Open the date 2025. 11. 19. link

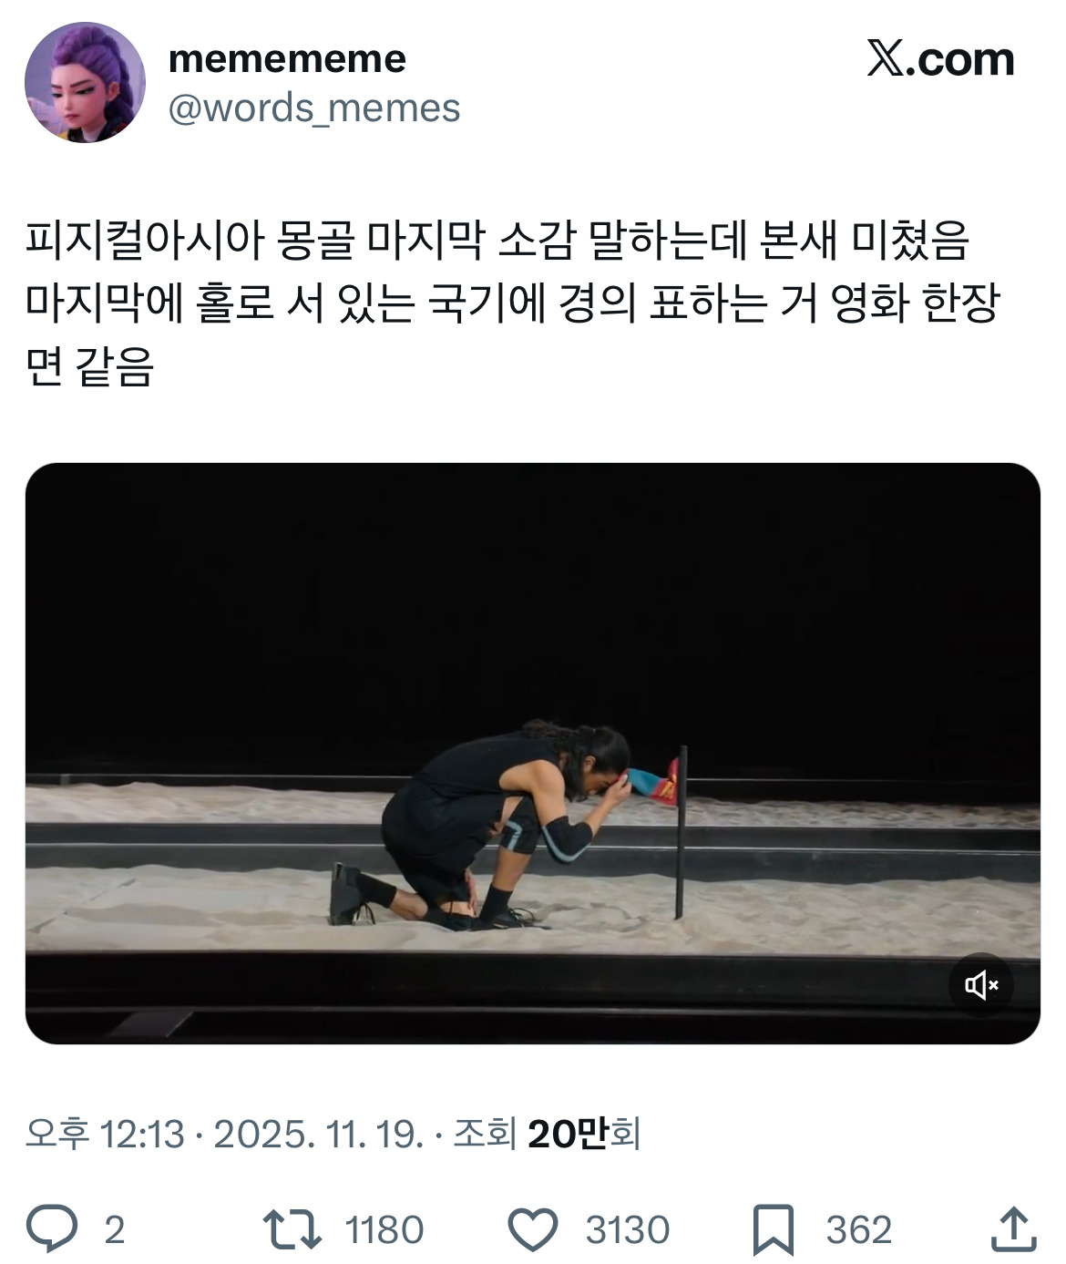click(318, 1134)
